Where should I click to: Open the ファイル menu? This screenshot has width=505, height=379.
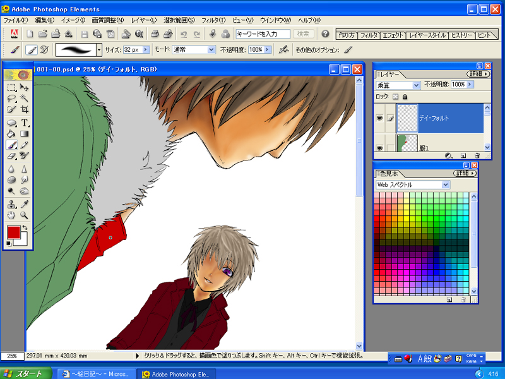(x=15, y=20)
